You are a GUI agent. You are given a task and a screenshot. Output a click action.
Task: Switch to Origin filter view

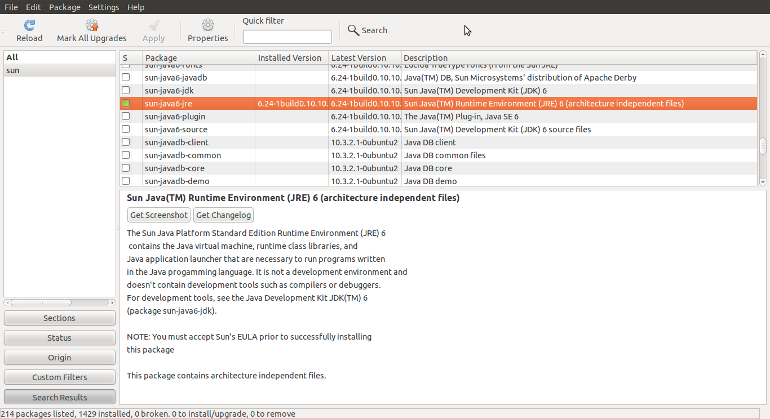(x=59, y=358)
